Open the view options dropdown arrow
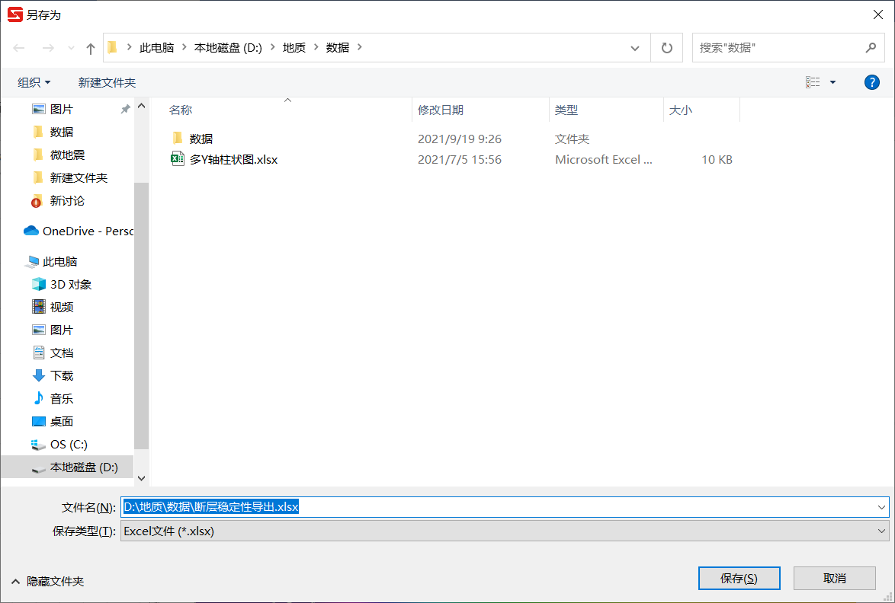895x603 pixels. point(832,83)
